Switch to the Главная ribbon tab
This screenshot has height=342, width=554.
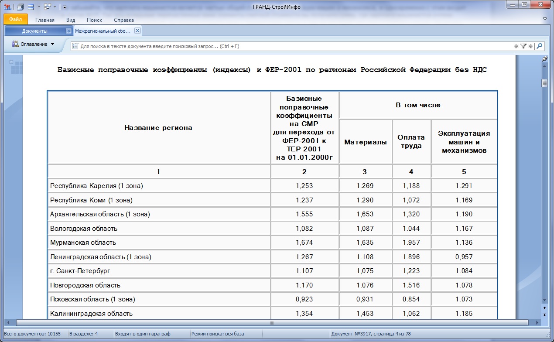click(x=45, y=20)
